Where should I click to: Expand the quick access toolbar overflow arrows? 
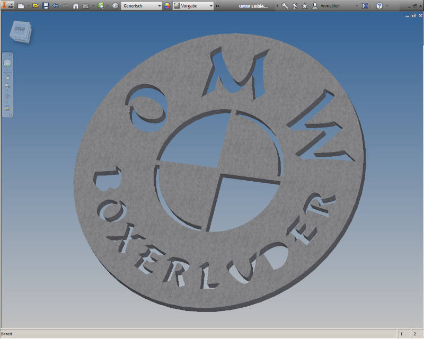pos(217,6)
